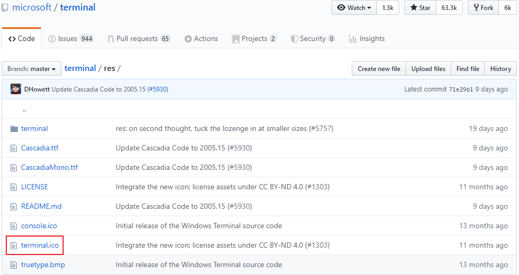Navigate to terminal in breadcrumb path
Screen dimensions: 519x275
point(80,68)
